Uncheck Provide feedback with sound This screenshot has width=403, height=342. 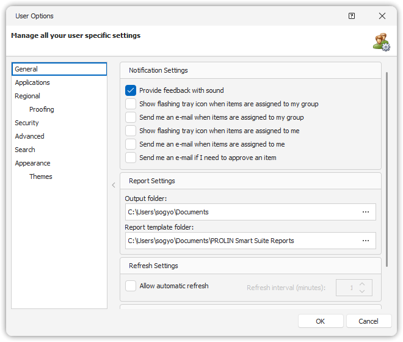(131, 90)
